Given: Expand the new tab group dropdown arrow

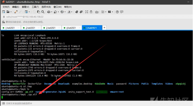Looking at the screenshot, I should pos(106,12).
